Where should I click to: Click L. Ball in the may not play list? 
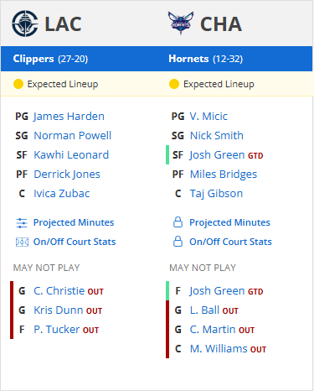(204, 310)
